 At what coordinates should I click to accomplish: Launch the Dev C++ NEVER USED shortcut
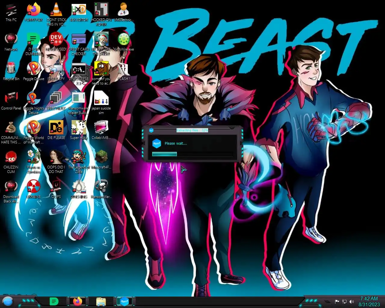(x=56, y=42)
